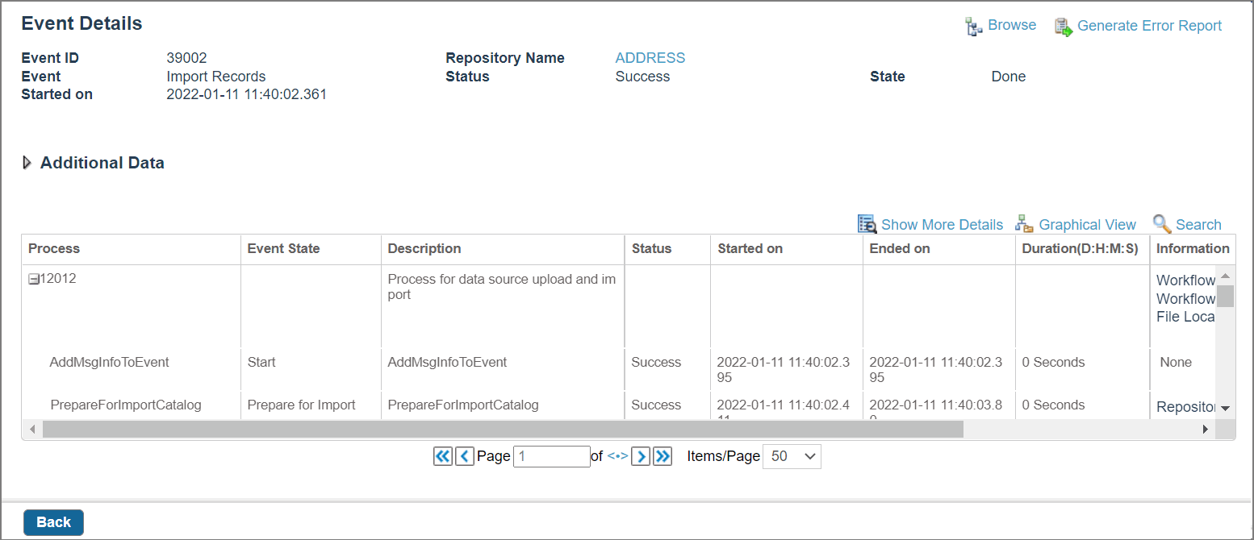This screenshot has width=1254, height=540.
Task: Click the horizontal scrollbar of the table
Action: tap(502, 430)
